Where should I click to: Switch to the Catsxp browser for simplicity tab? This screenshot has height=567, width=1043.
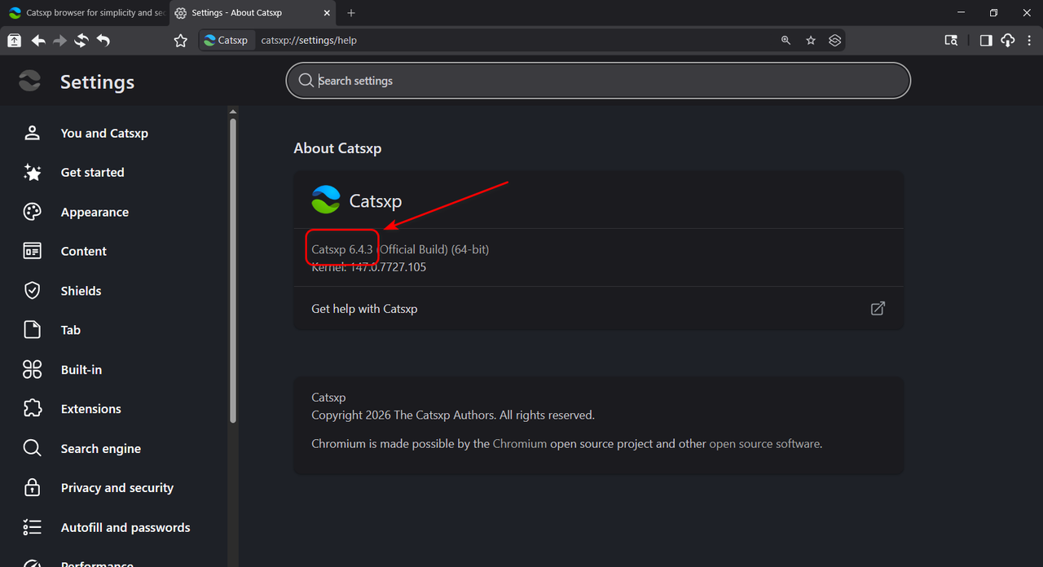pos(86,13)
